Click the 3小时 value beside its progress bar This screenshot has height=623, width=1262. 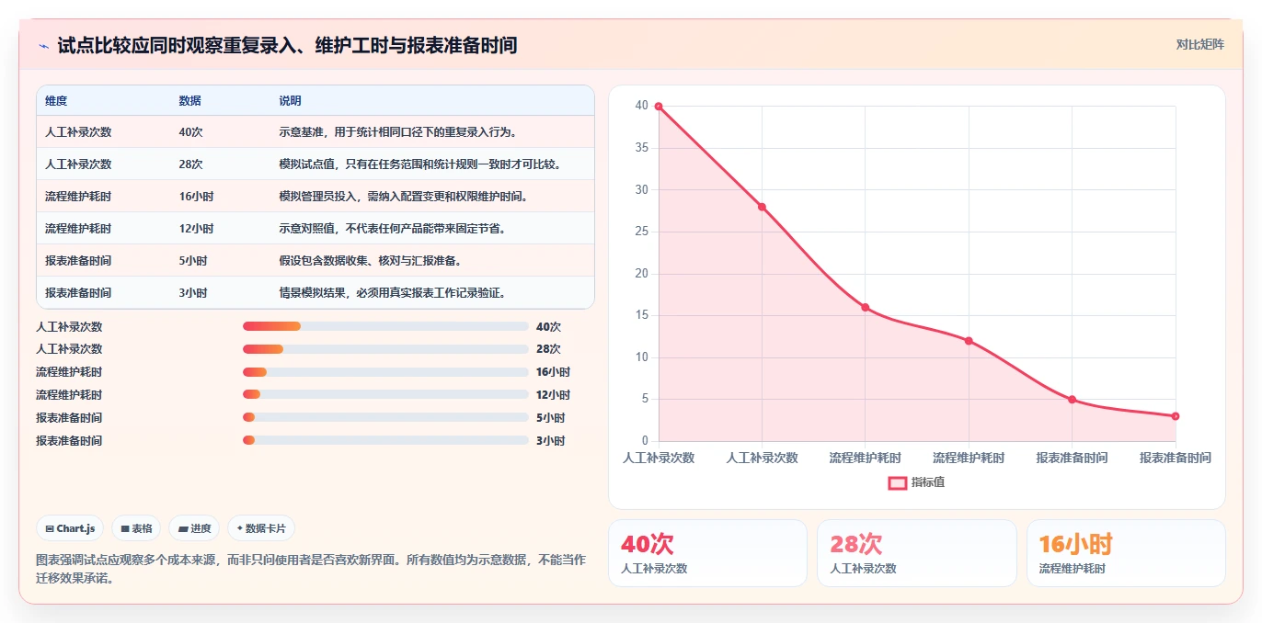(x=550, y=441)
